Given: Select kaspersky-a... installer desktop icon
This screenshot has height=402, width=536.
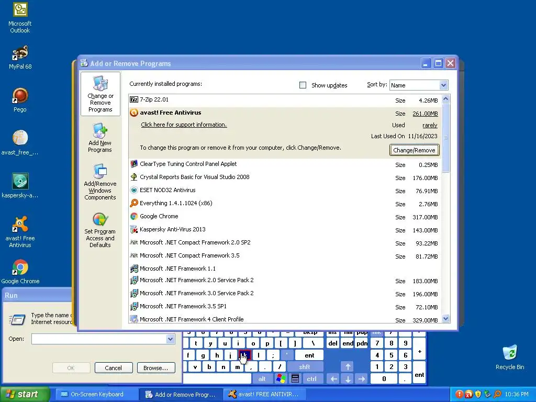Looking at the screenshot, I should pyautogui.click(x=20, y=186).
